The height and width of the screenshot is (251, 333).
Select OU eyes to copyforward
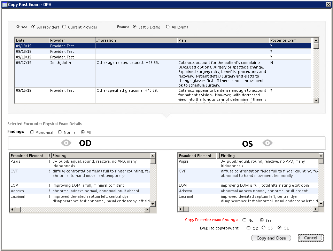click(x=279, y=228)
